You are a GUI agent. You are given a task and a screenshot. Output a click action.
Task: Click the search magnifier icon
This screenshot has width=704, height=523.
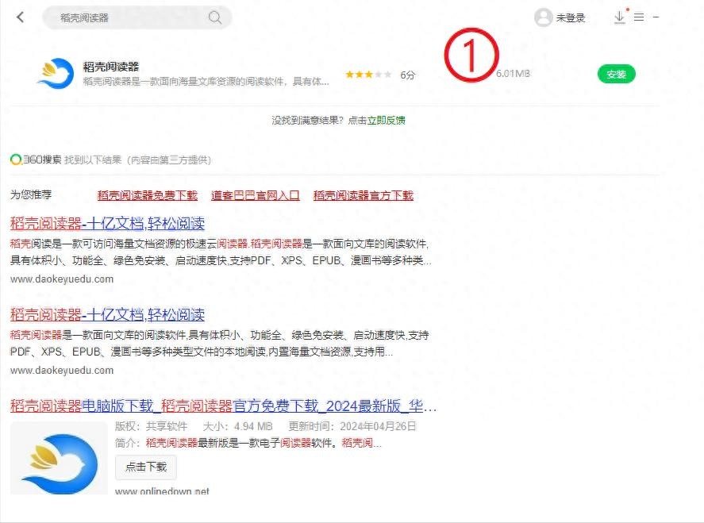click(215, 17)
